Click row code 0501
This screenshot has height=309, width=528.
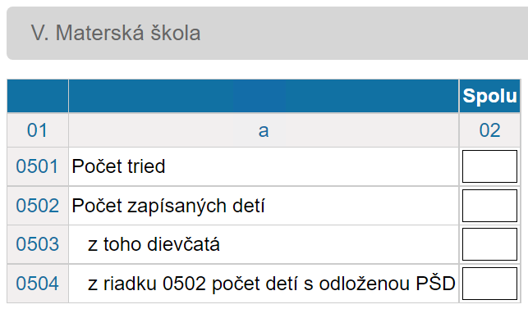pos(38,166)
